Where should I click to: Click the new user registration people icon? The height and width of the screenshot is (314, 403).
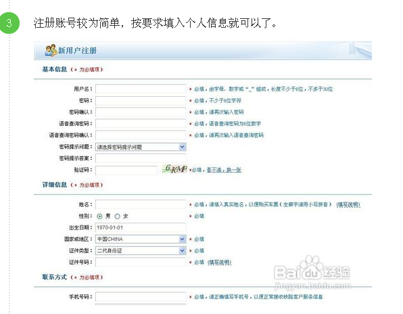point(51,50)
